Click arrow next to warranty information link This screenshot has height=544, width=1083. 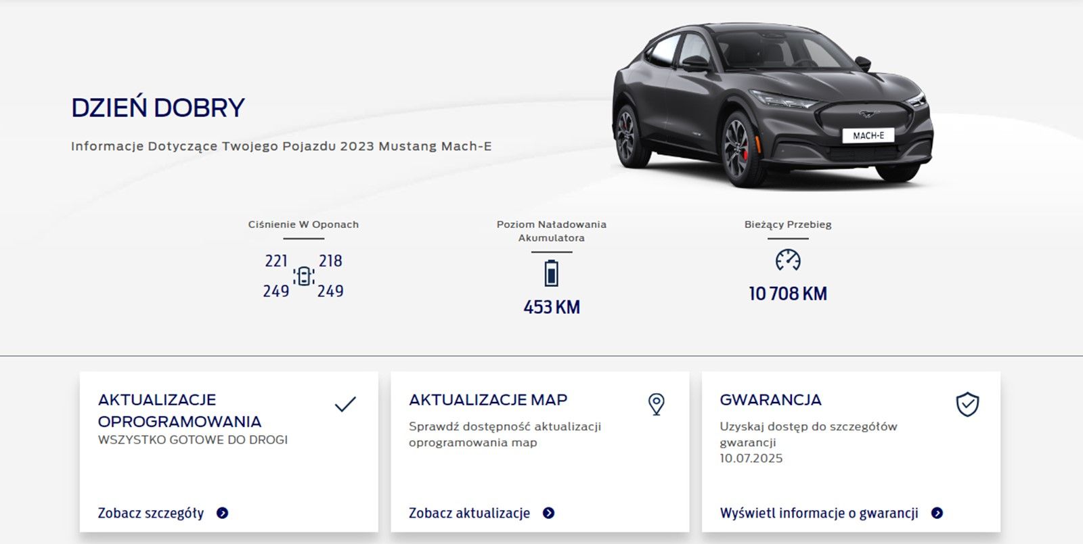coord(937,513)
